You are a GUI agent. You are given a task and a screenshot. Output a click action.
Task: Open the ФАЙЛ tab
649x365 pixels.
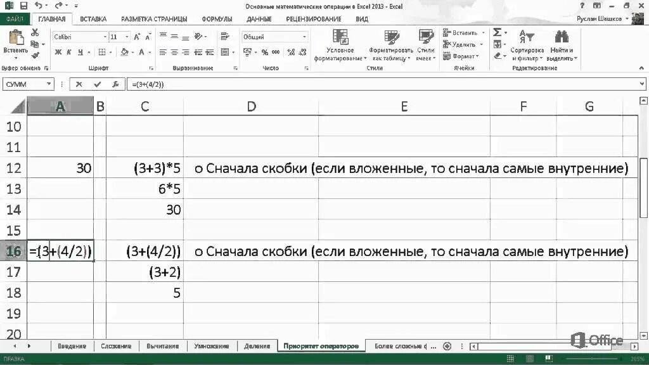(15, 19)
